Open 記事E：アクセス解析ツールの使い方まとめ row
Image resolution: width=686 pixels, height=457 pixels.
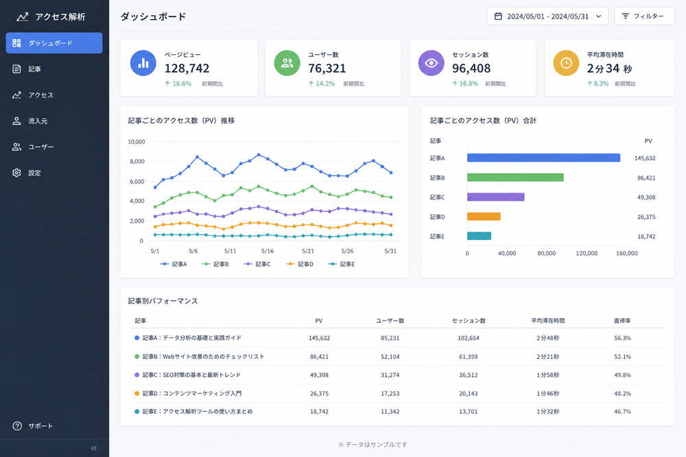[397, 412]
